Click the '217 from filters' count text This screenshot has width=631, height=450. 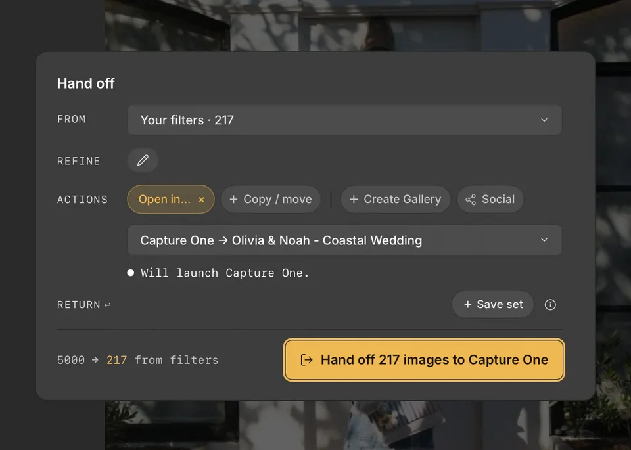point(162,360)
